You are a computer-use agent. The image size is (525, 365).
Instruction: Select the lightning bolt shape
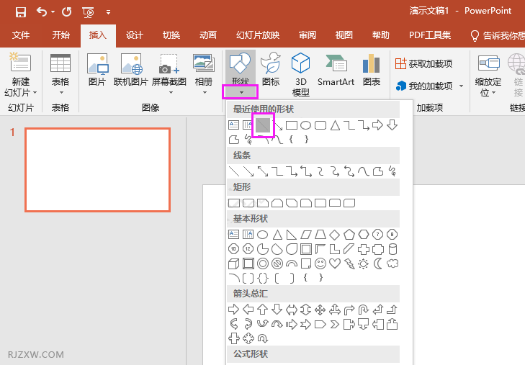pyautogui.click(x=349, y=263)
